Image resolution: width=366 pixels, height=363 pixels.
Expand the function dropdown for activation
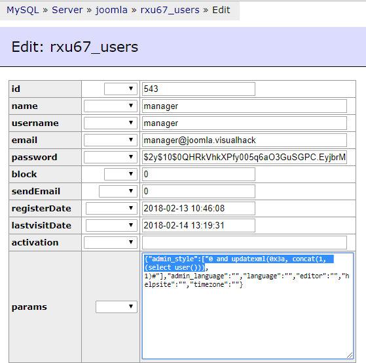pyautogui.click(x=111, y=242)
